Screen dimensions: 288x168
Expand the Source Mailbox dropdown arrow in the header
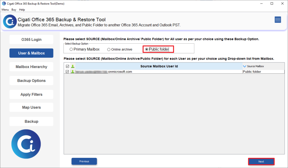(x=244, y=66)
